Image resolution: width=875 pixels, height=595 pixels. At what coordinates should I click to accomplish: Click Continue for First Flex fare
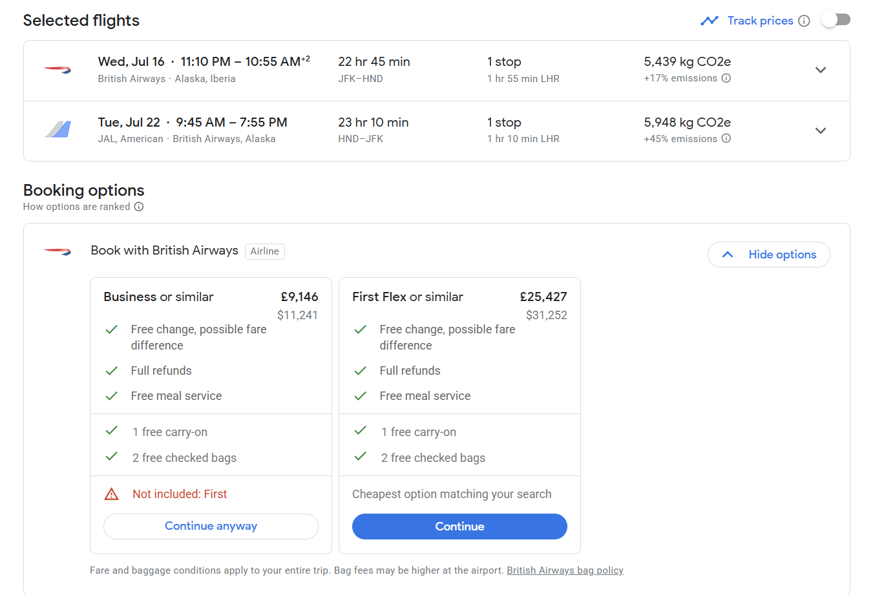[x=459, y=527]
